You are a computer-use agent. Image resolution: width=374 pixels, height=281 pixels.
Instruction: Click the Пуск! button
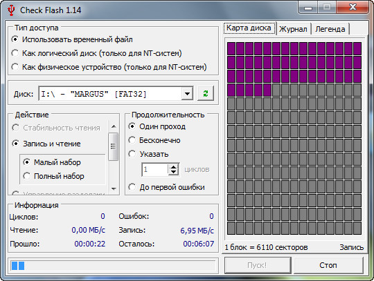(x=257, y=265)
